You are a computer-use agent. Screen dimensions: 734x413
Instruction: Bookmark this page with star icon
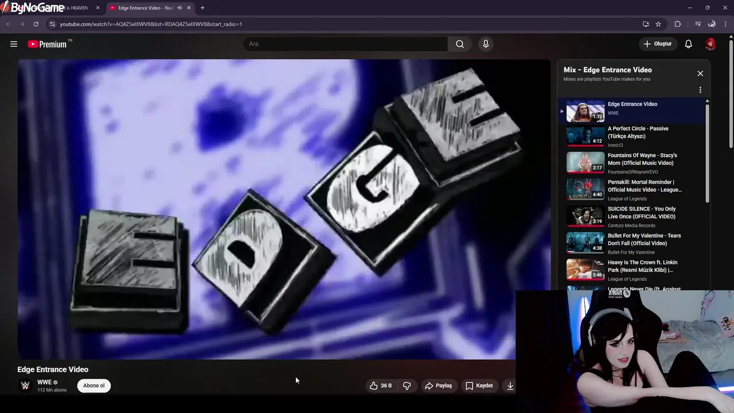658,24
